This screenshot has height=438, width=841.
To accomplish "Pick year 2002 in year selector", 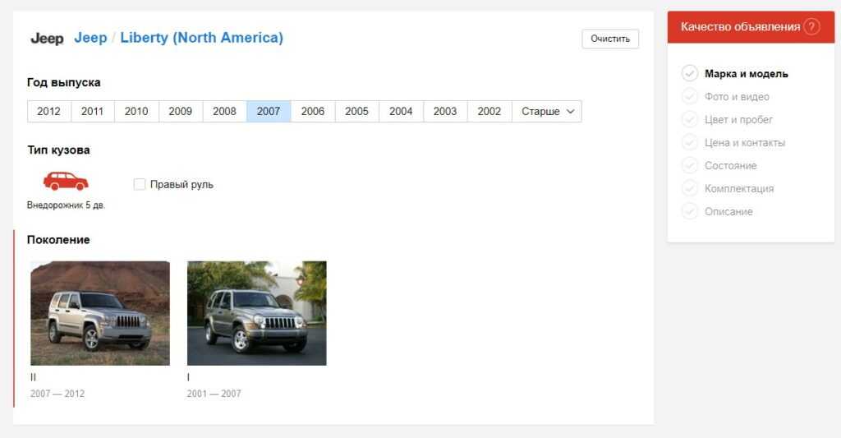I will (x=489, y=112).
